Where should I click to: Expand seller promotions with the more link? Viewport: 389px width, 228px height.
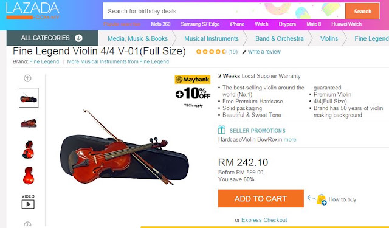click(x=290, y=139)
